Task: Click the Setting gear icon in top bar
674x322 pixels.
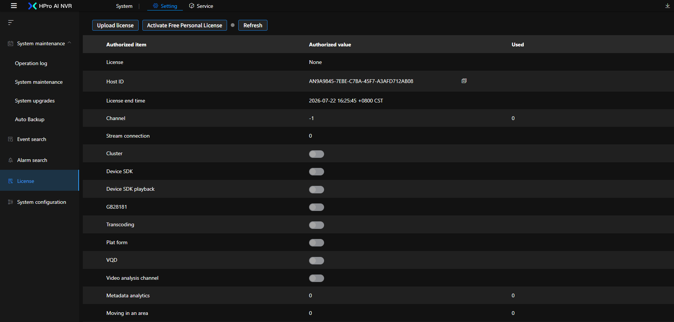Action: click(x=155, y=6)
